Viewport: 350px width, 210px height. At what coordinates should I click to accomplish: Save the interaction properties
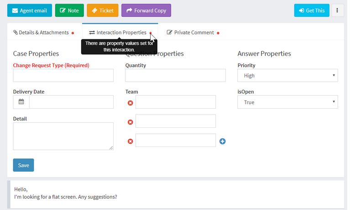(23, 165)
